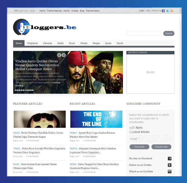Open the Vindico Iusto Quidne Obruo slide headline
187x183 pixels.
[37, 65]
